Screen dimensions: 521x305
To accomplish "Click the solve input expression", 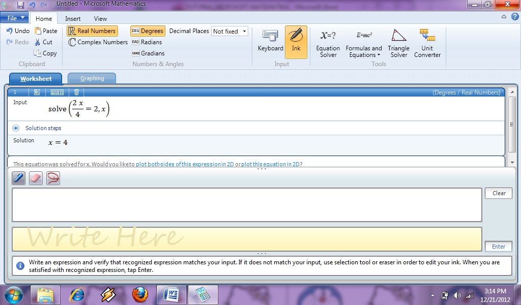I will tap(79, 108).
